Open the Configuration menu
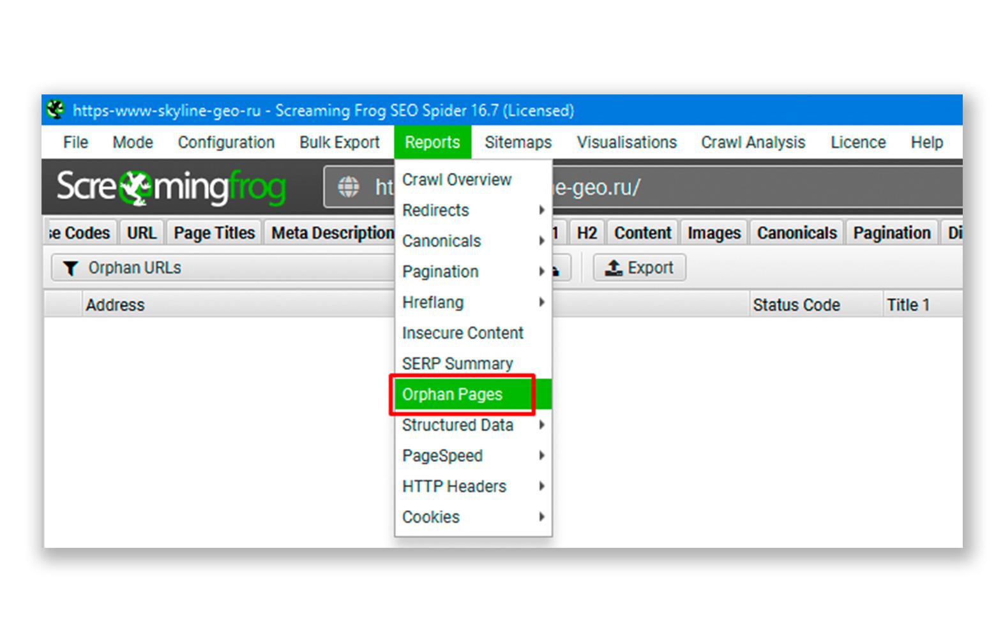The width and height of the screenshot is (1003, 641). click(226, 142)
